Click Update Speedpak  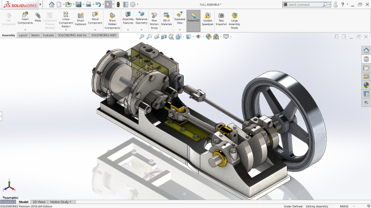[207, 19]
